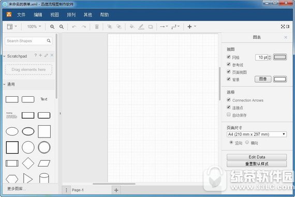This screenshot has width=295, height=197.
Task: Click the Scratchpad help question mark
Action: point(36,55)
